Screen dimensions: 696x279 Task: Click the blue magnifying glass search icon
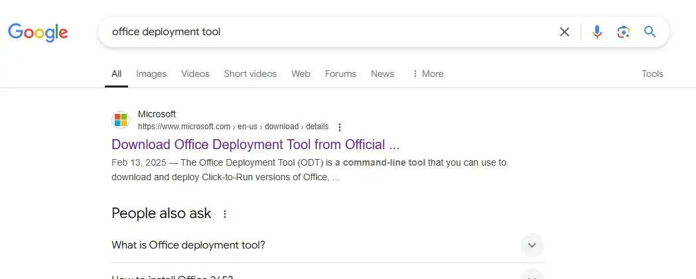650,32
